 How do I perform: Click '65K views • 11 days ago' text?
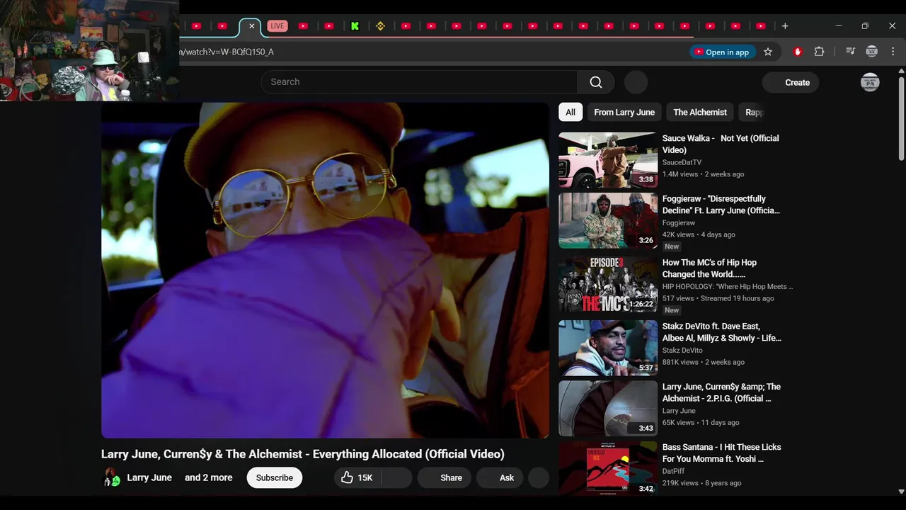coord(701,423)
